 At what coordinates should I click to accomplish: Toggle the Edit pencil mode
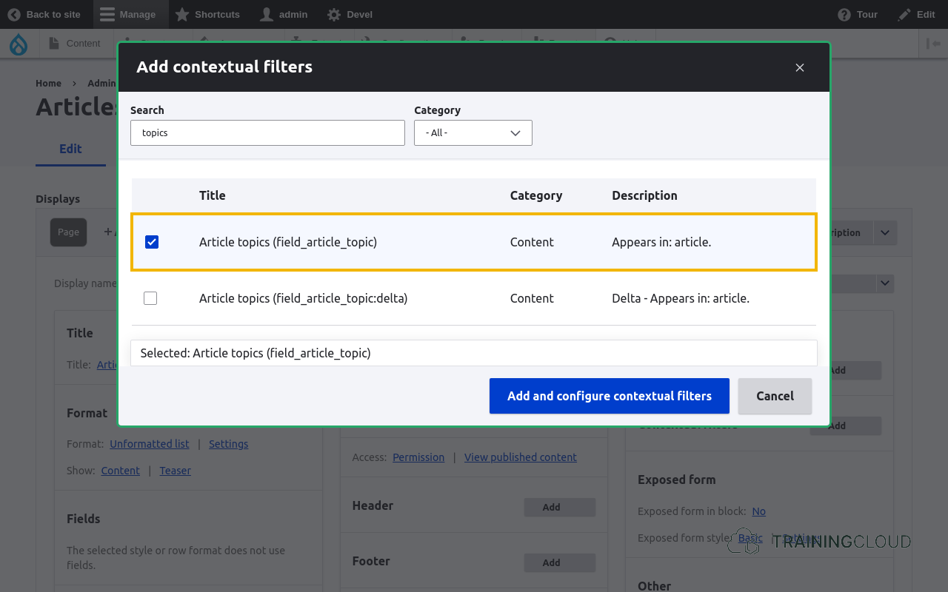[904, 14]
